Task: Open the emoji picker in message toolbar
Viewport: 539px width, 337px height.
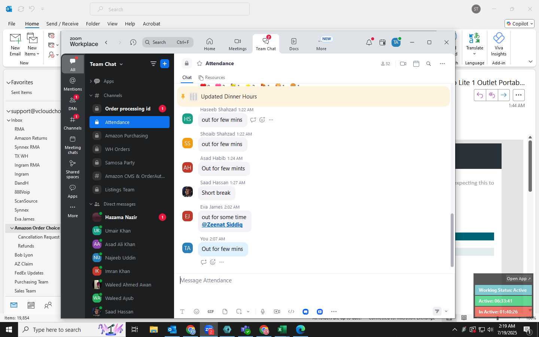Action: (x=197, y=312)
